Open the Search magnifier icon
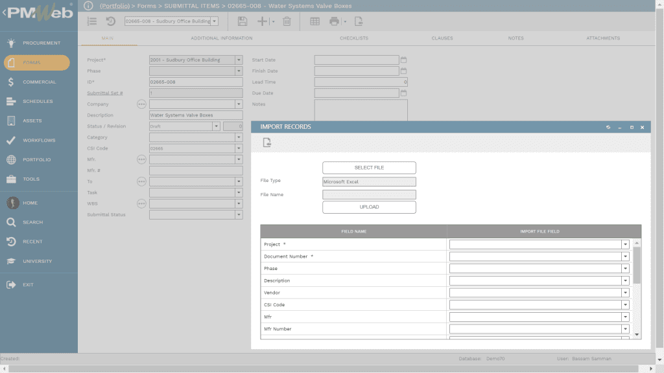The image size is (664, 373). click(x=12, y=222)
